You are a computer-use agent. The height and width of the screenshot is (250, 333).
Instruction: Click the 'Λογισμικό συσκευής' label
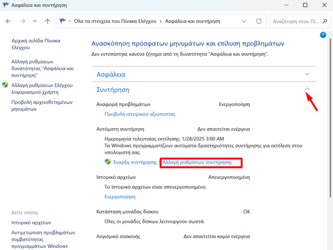pyautogui.click(x=118, y=236)
